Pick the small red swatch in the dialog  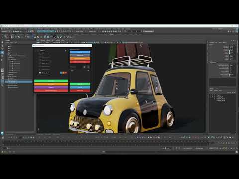point(66,73)
